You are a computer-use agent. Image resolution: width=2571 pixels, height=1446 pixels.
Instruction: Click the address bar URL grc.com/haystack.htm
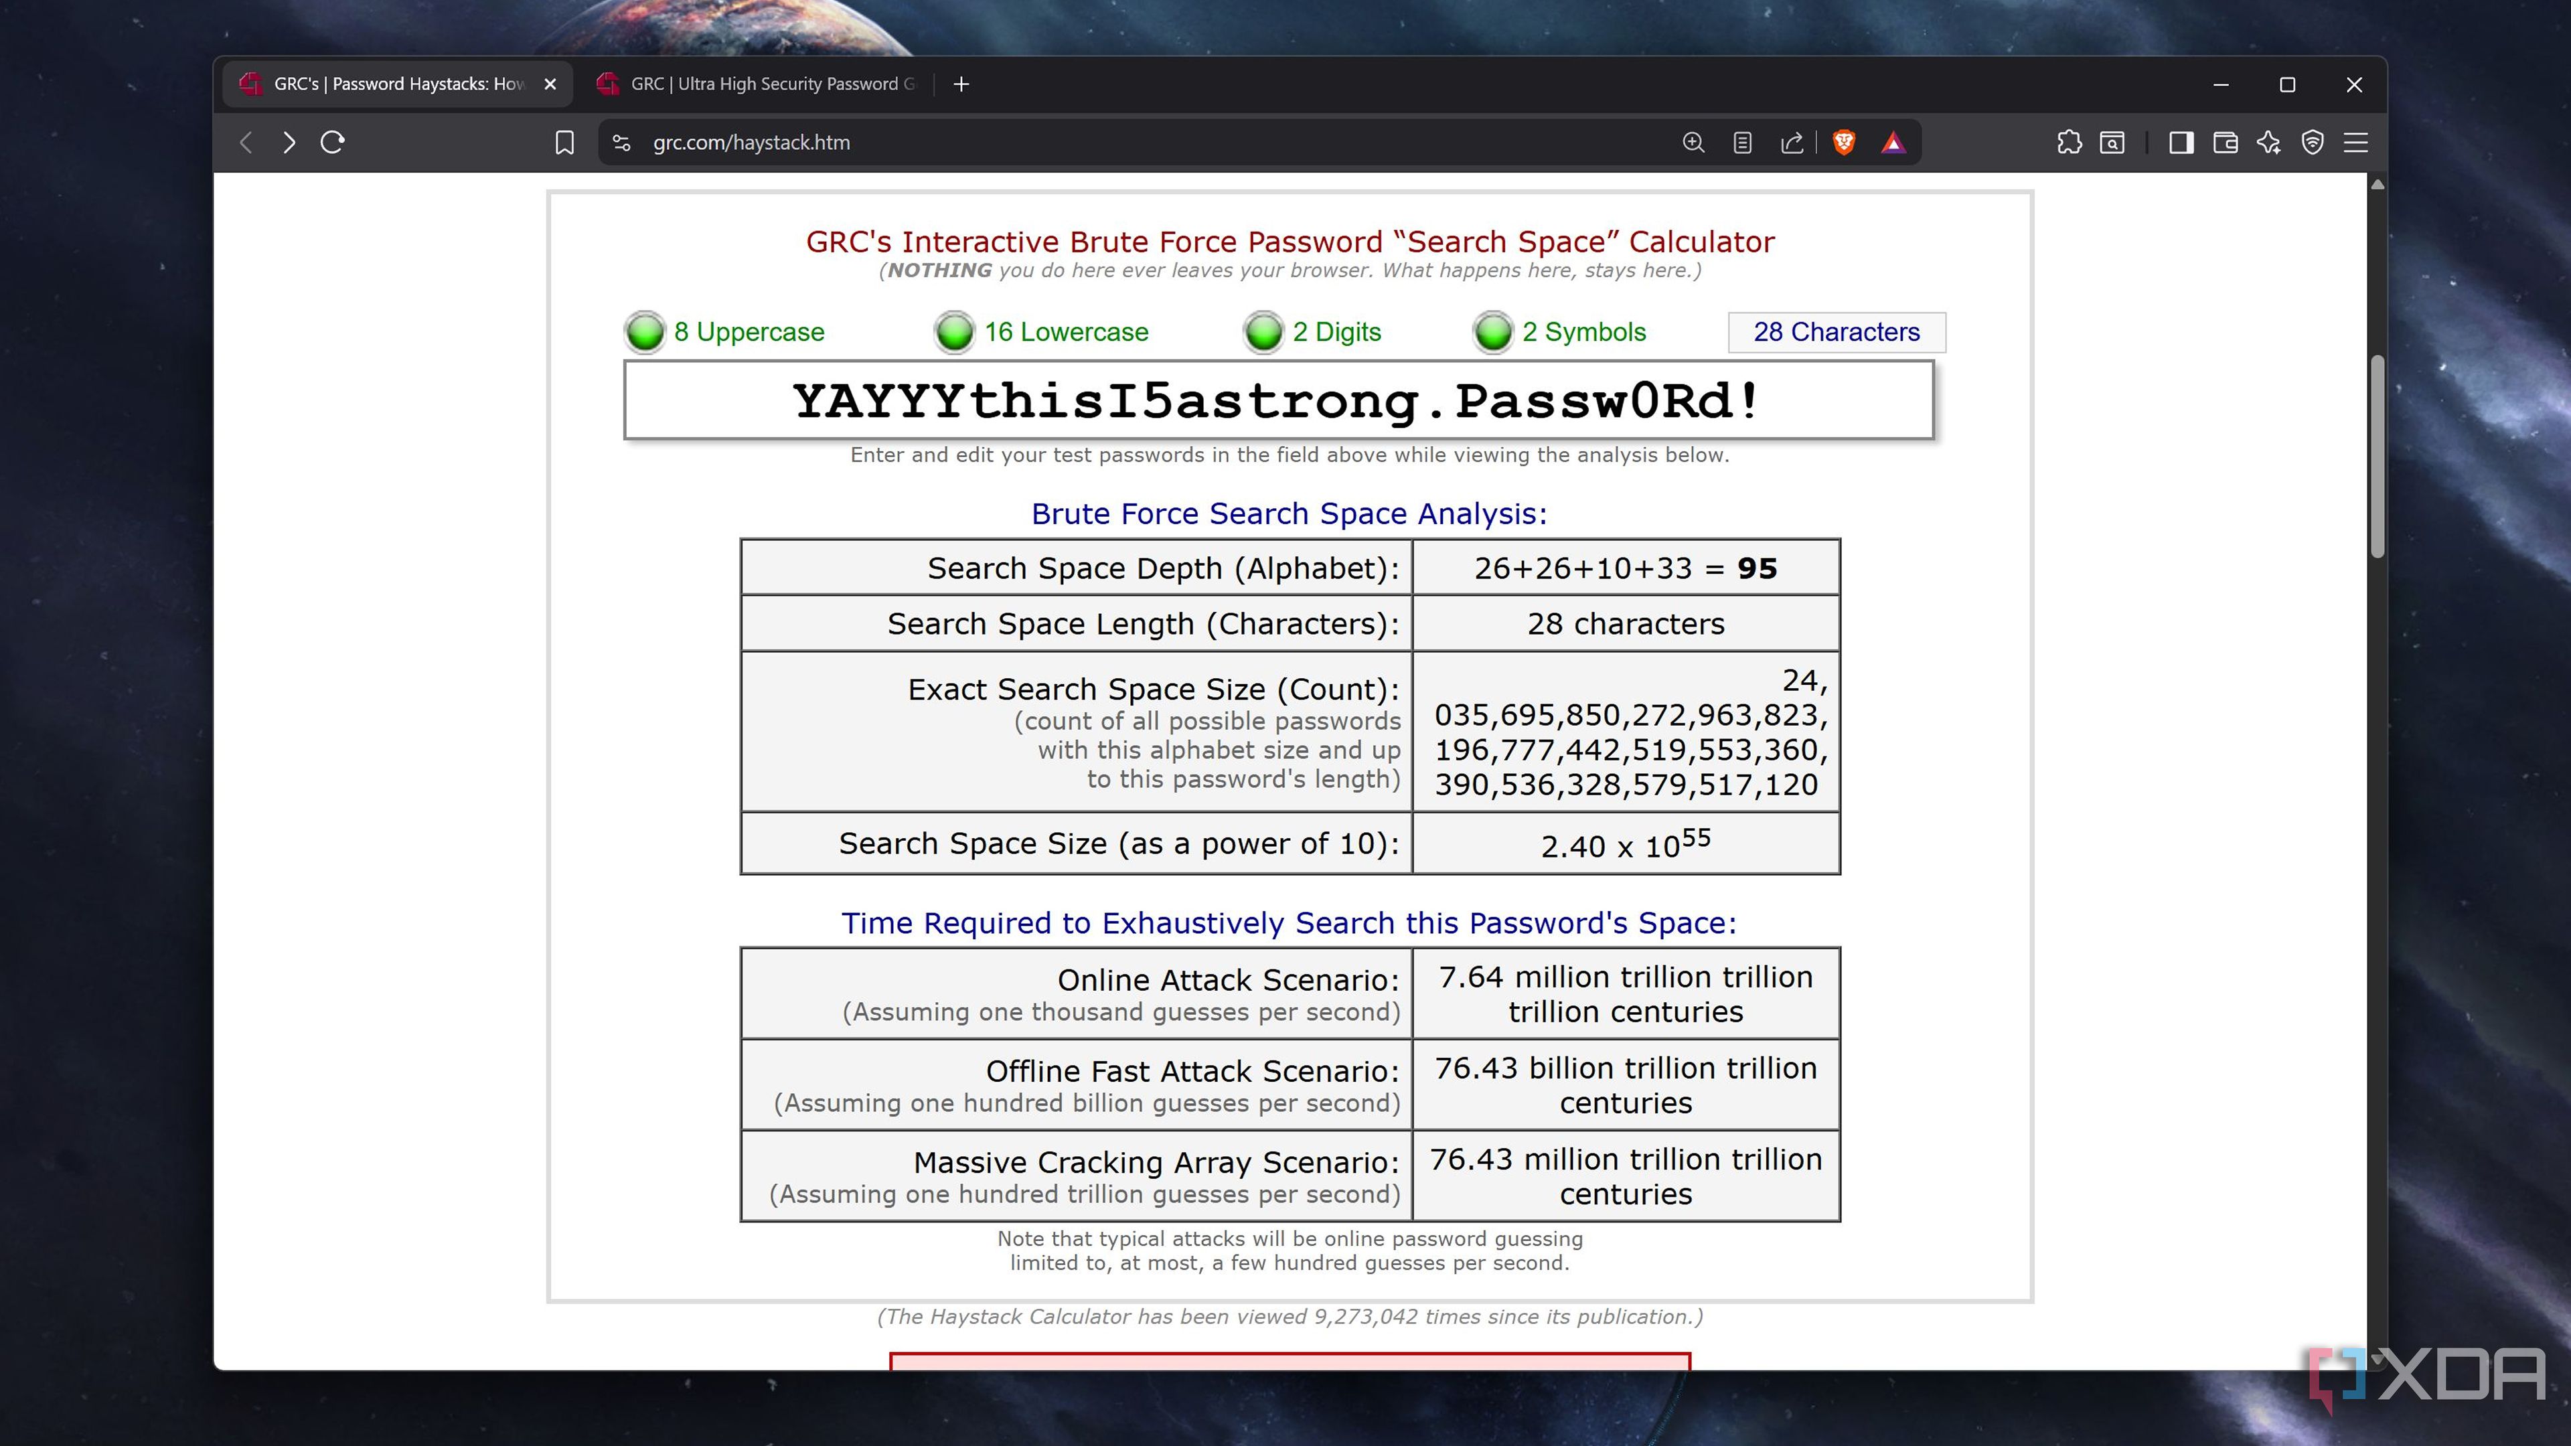(x=751, y=143)
